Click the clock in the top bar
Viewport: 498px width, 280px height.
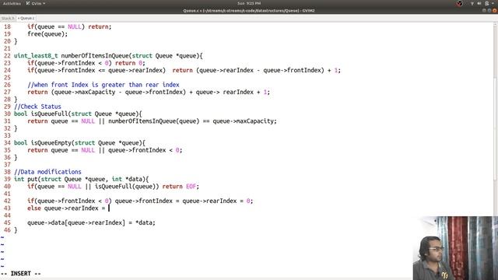pyautogui.click(x=249, y=3)
